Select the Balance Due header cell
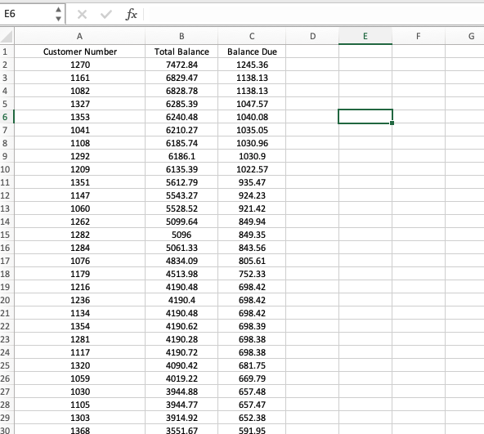 point(252,51)
